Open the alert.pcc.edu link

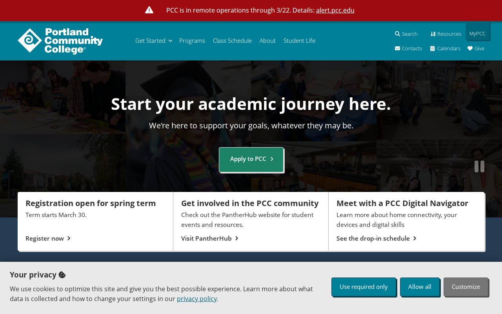(335, 10)
